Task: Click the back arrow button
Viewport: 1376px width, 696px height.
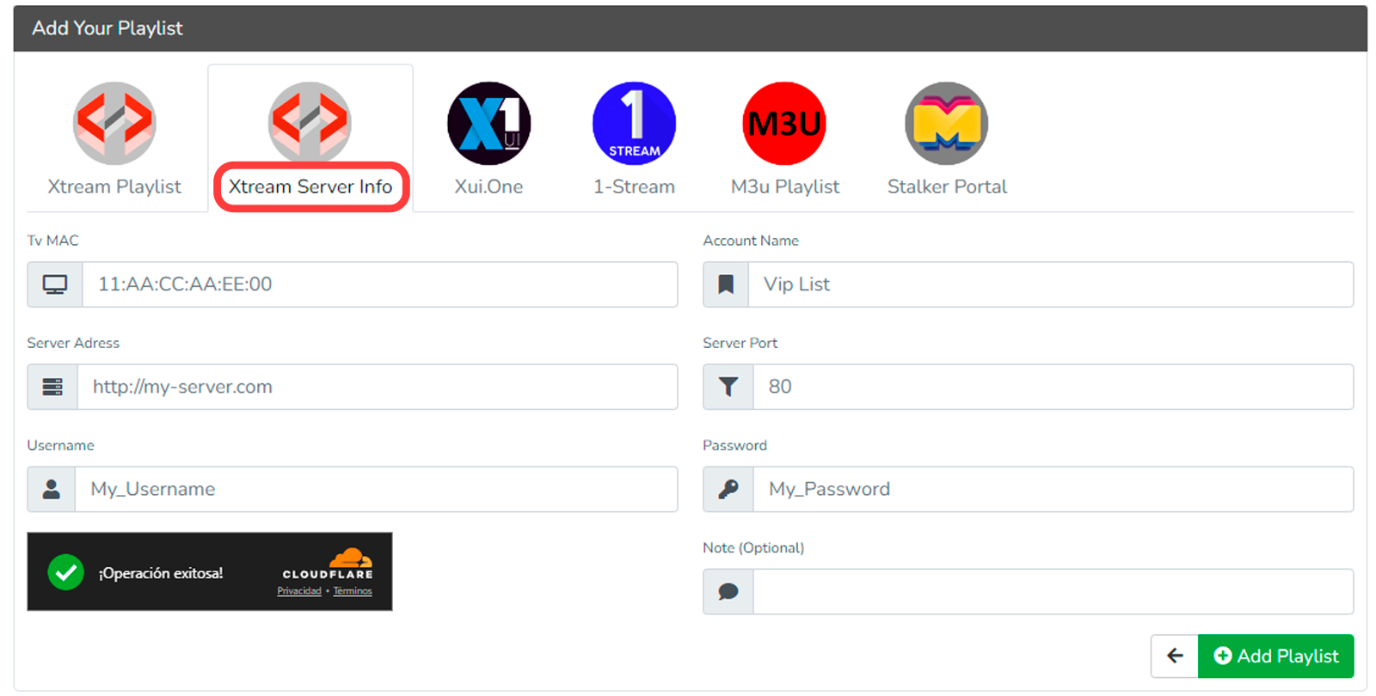Action: 1175,656
